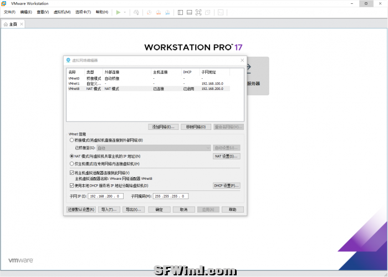Click the 添加网络(E)... button
The height and width of the screenshot is (277, 388).
pos(164,127)
